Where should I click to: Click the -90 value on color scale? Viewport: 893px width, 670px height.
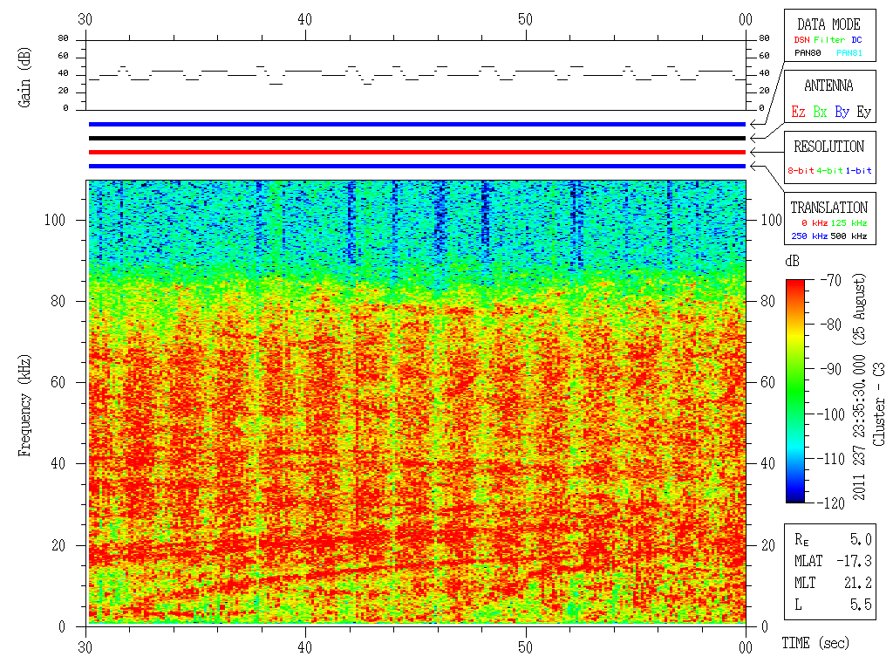(x=831, y=369)
